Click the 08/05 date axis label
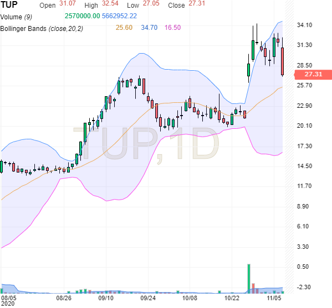The height and width of the screenshot is (308, 332). pyautogui.click(x=9, y=298)
